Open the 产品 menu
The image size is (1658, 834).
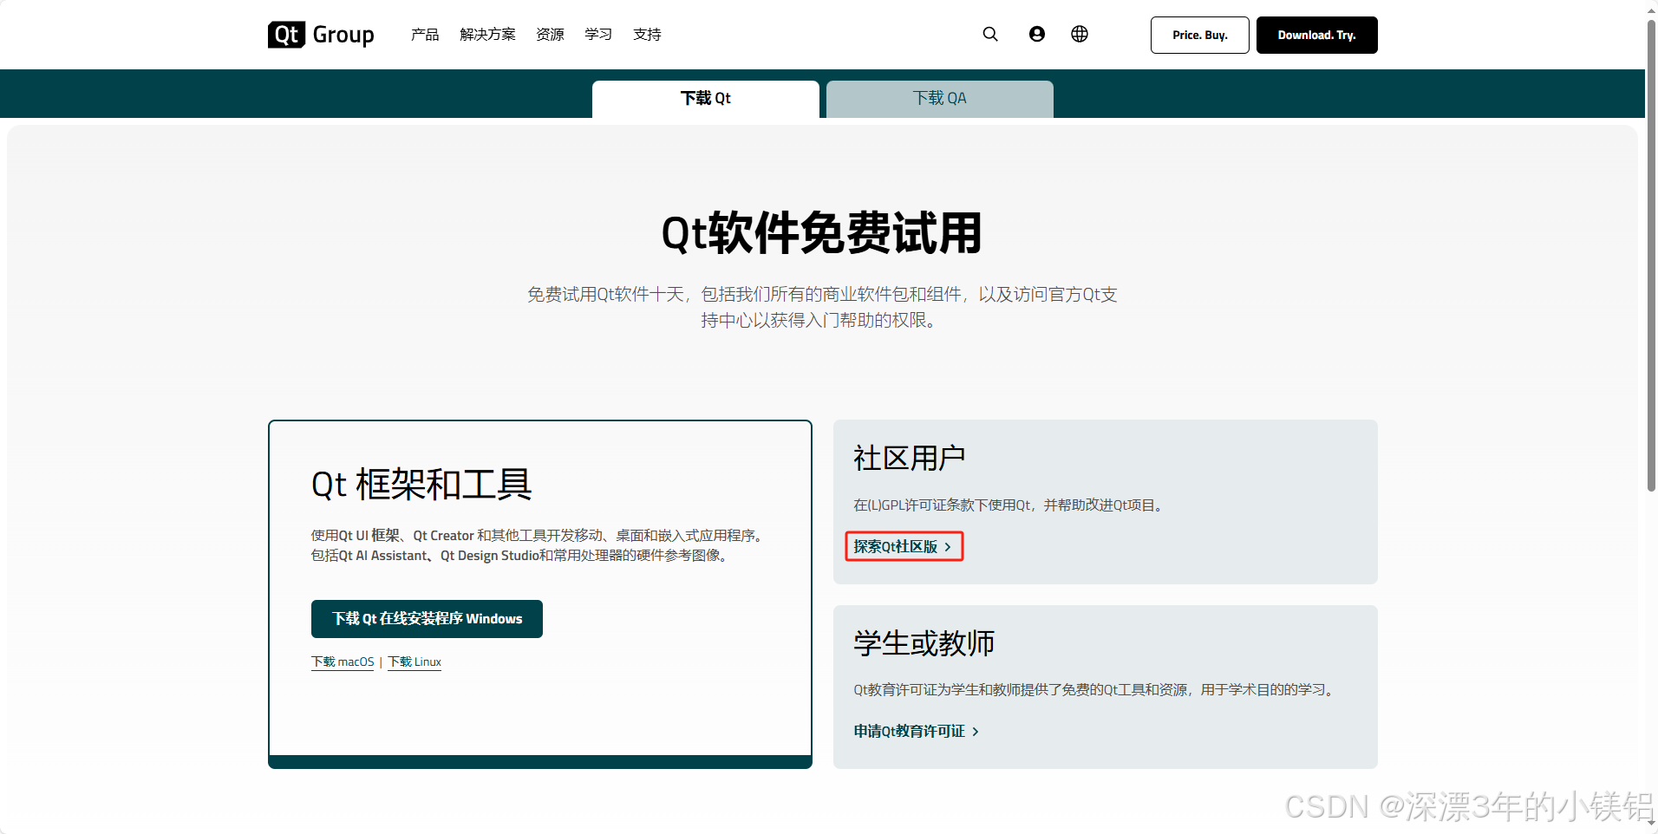[x=425, y=35]
